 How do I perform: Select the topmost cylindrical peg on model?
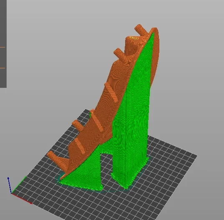pos(141,29)
